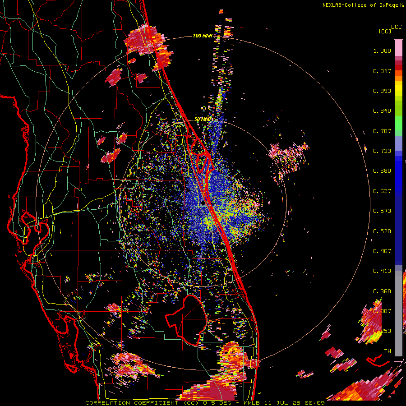
Task: Click the TH threshold label
Action: point(388,351)
